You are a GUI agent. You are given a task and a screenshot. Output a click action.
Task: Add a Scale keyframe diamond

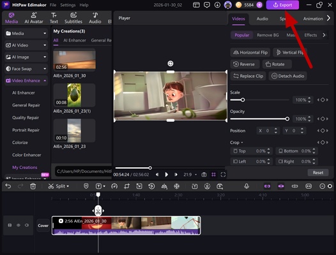323,100
